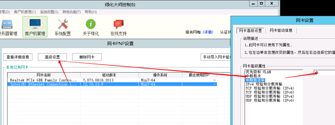
Task: Select 优先级和 VLAN in the property list
Action: coord(258,72)
